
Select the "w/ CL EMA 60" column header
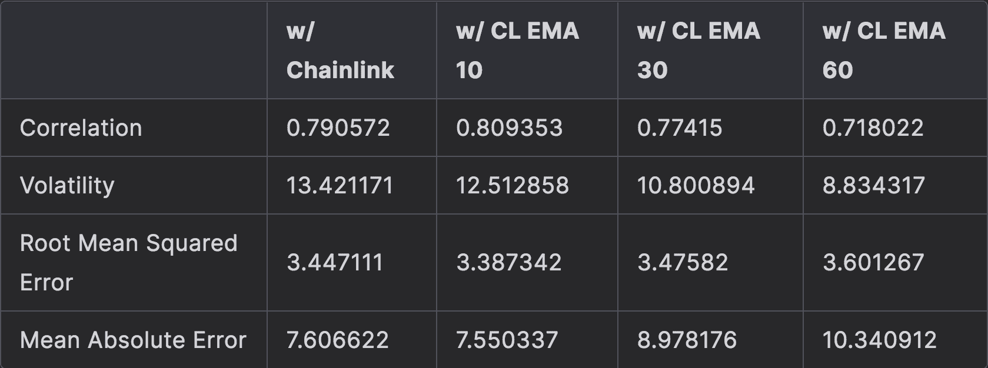coord(884,51)
